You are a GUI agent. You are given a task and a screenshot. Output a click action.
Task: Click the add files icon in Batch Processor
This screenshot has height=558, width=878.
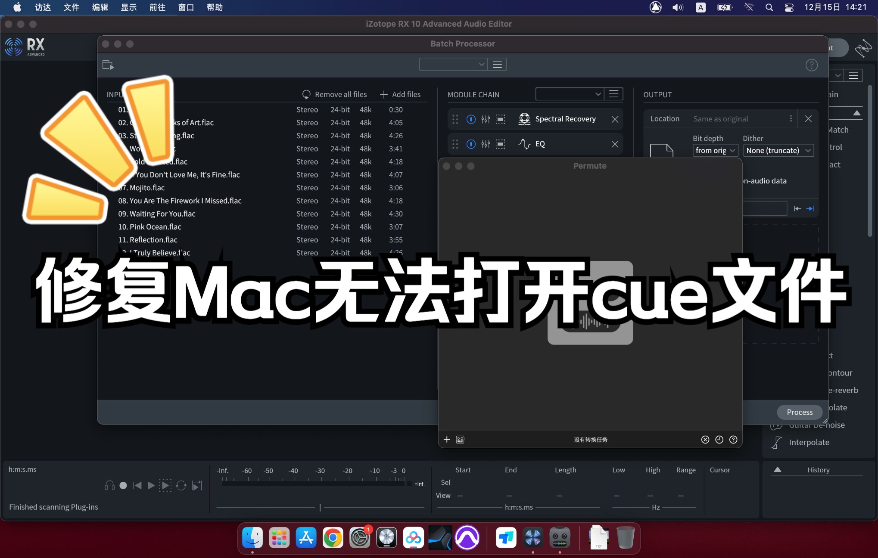pyautogui.click(x=383, y=94)
